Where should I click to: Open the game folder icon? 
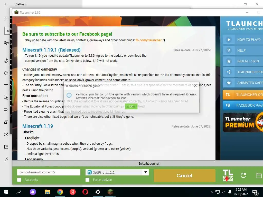259,175
